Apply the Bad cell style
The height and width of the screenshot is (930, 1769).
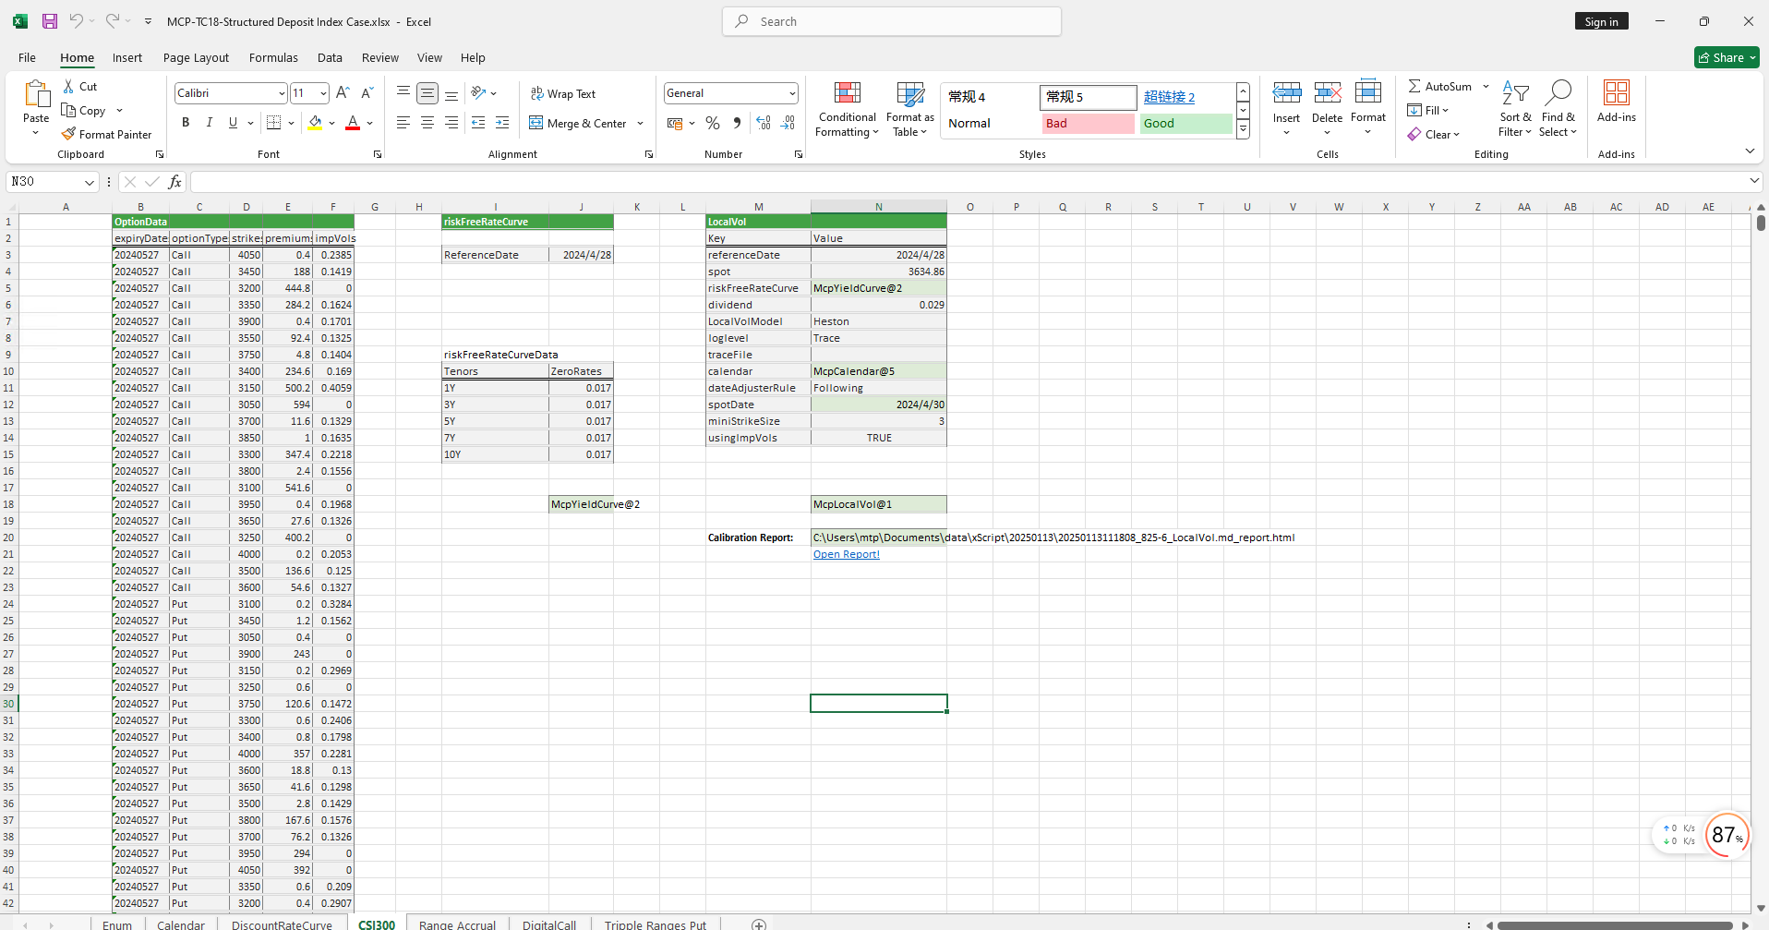pyautogui.click(x=1088, y=123)
